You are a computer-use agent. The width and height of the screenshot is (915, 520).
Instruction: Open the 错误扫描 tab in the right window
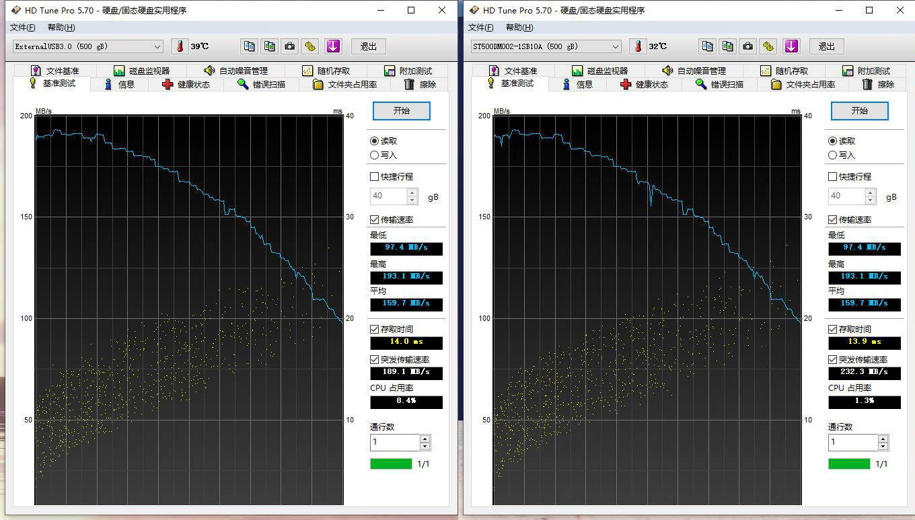click(x=719, y=84)
